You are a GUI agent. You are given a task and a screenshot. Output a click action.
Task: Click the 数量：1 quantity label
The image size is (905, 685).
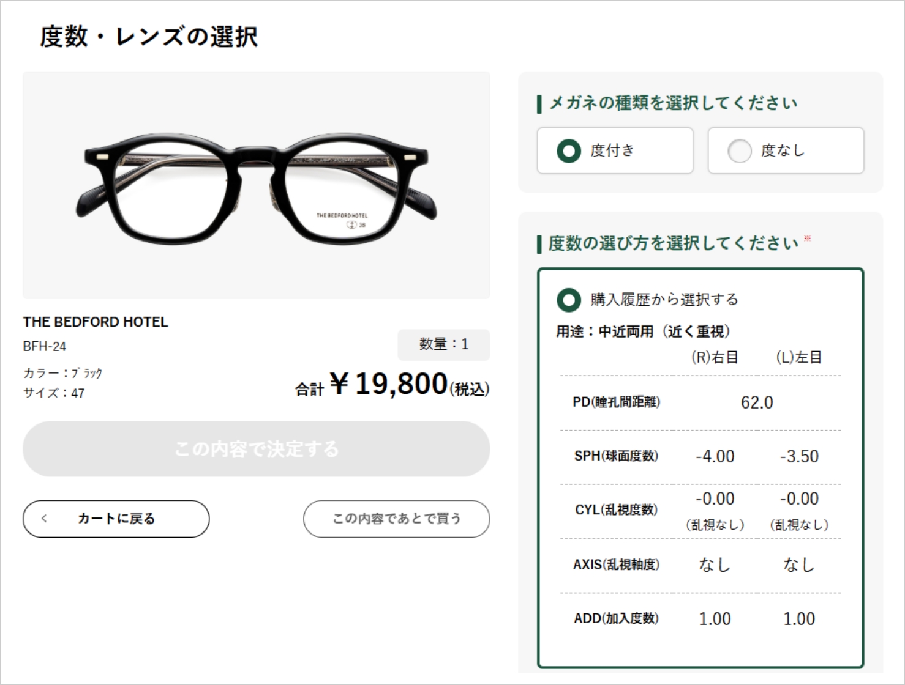coord(444,344)
